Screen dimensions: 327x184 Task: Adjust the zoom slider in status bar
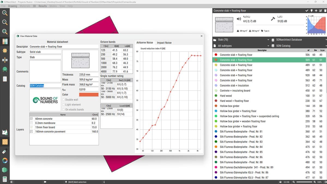click(x=304, y=182)
